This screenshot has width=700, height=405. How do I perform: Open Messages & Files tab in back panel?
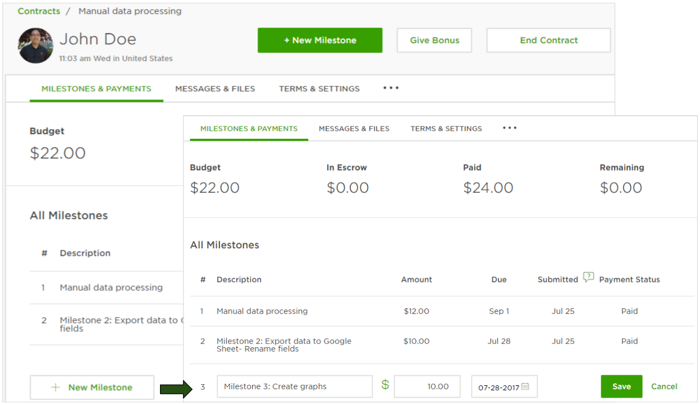(x=215, y=89)
